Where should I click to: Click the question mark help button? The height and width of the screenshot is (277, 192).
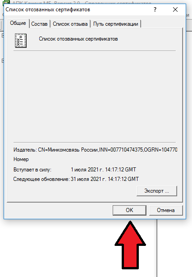pos(155,9)
